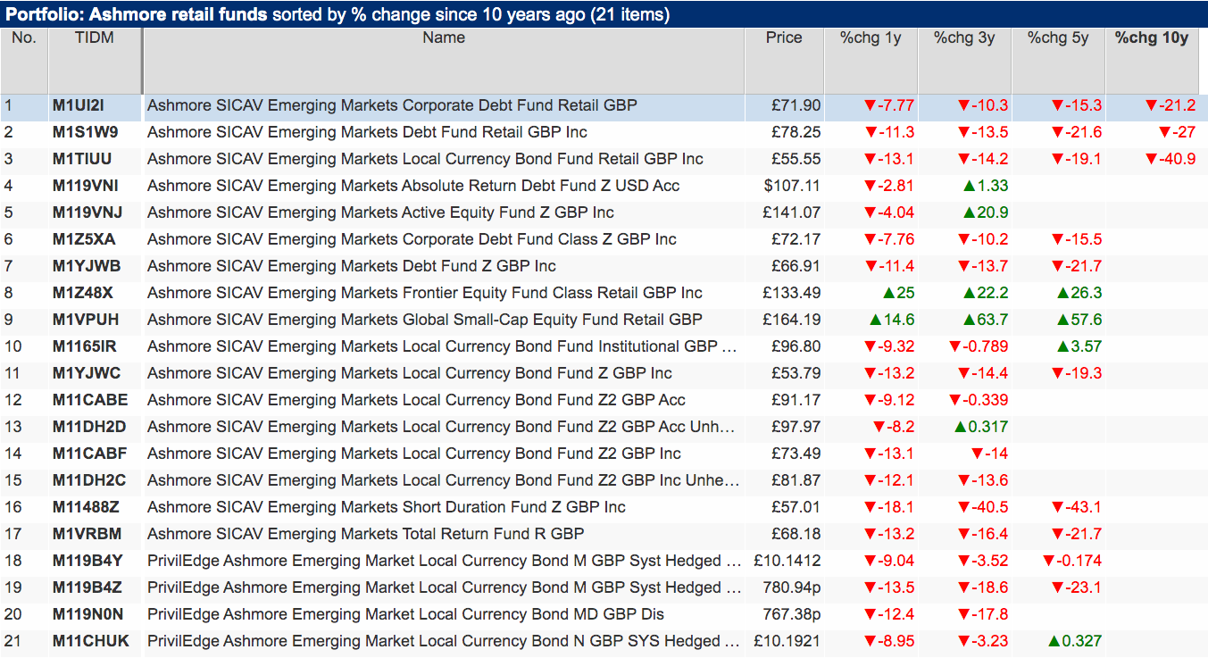Select ticker M119N0N

(87, 614)
